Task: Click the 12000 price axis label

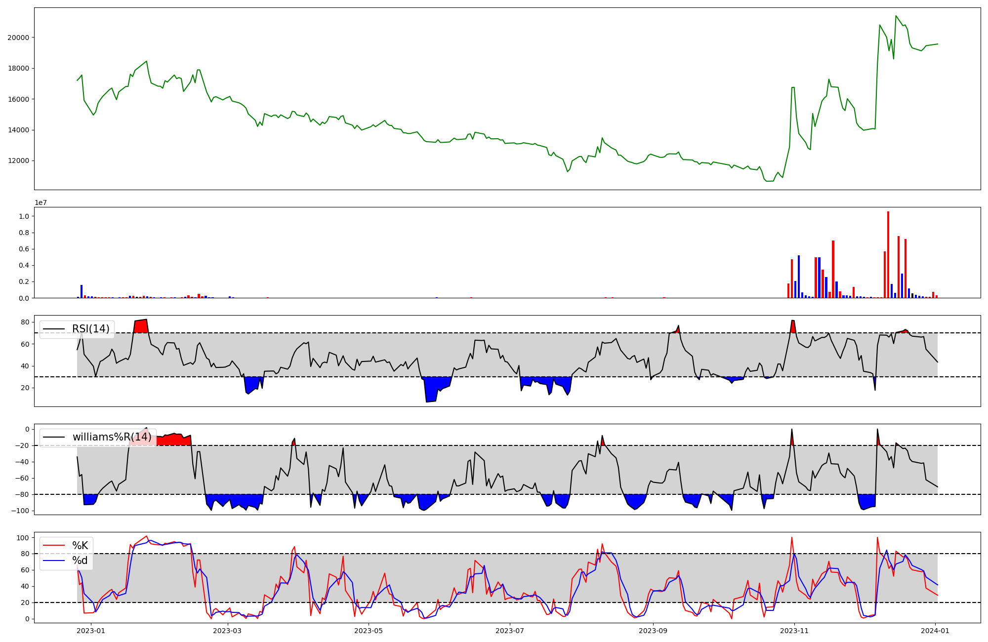Action: [18, 161]
